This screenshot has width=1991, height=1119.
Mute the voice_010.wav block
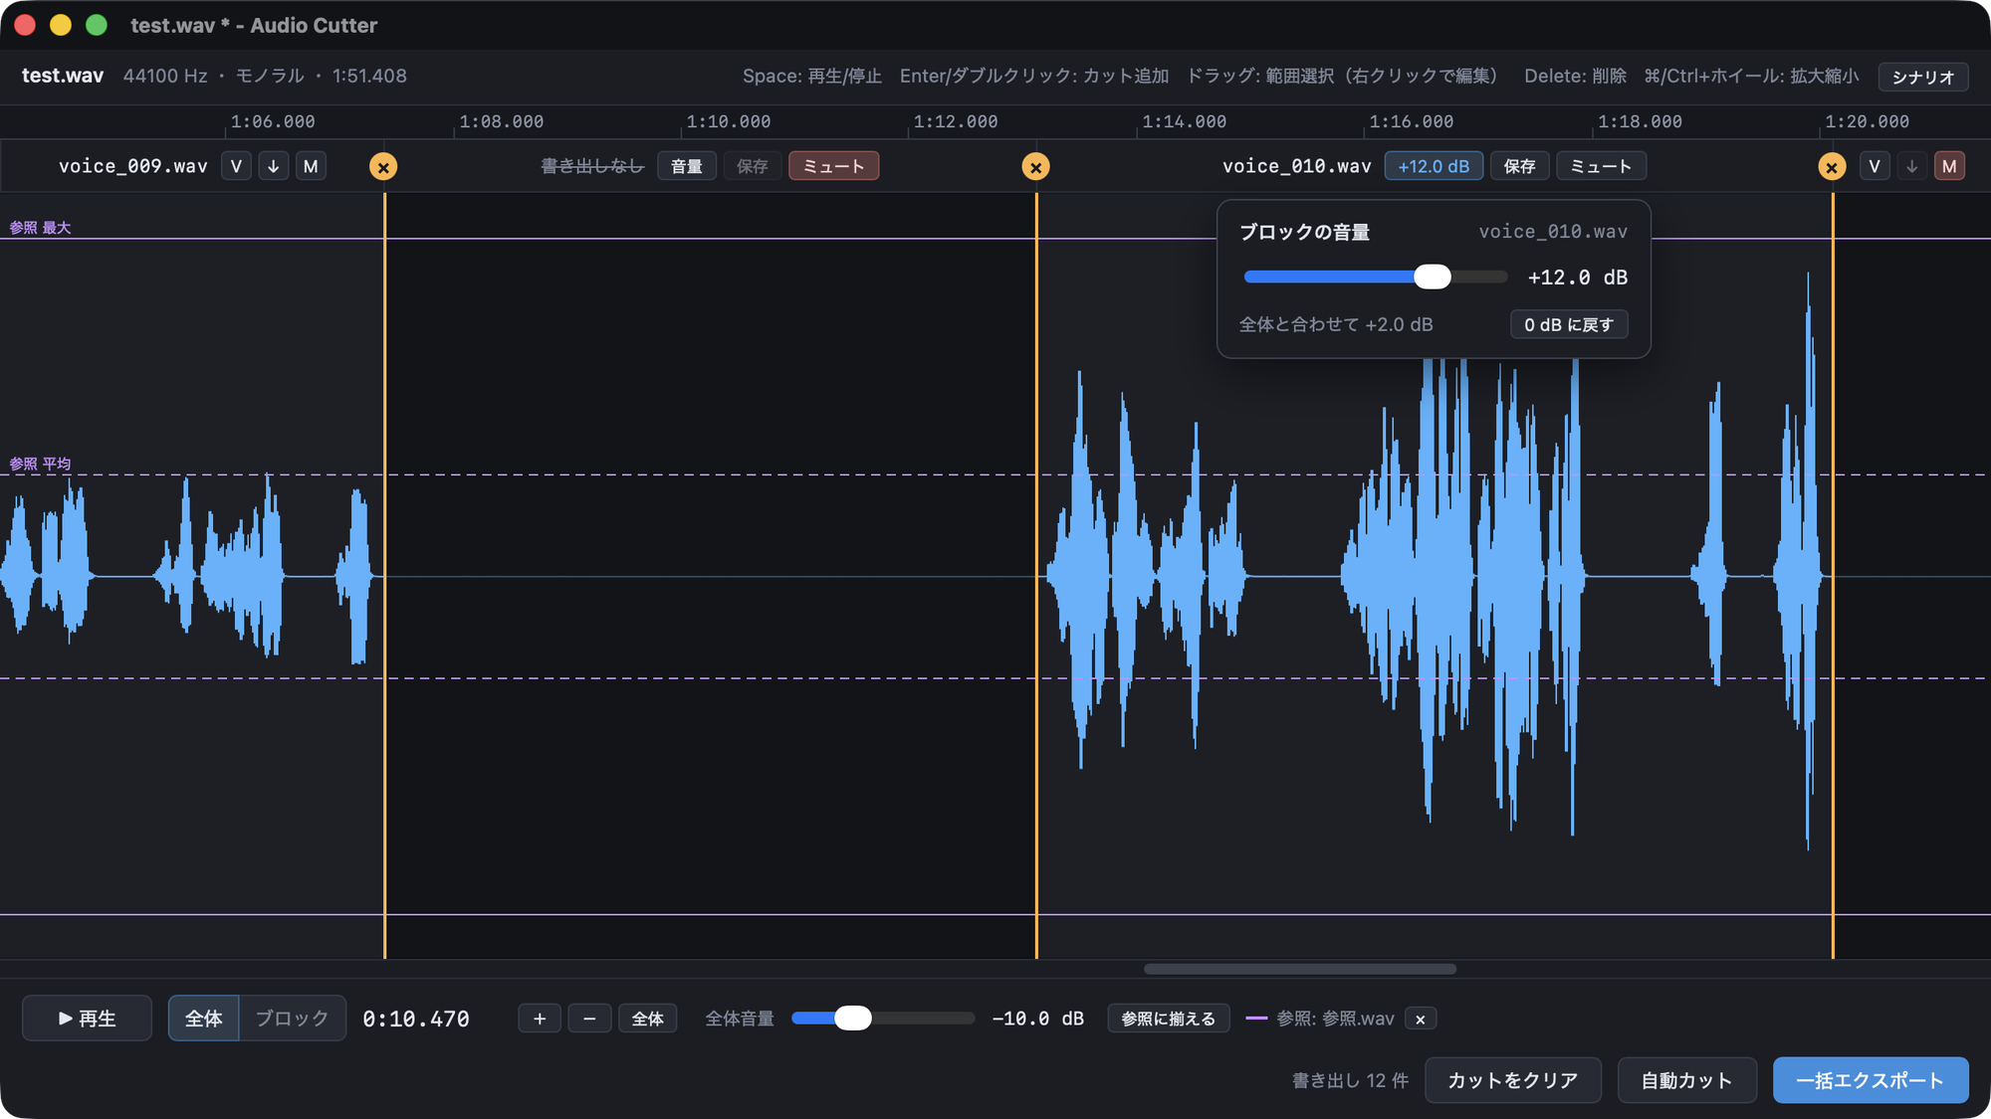(x=1602, y=166)
